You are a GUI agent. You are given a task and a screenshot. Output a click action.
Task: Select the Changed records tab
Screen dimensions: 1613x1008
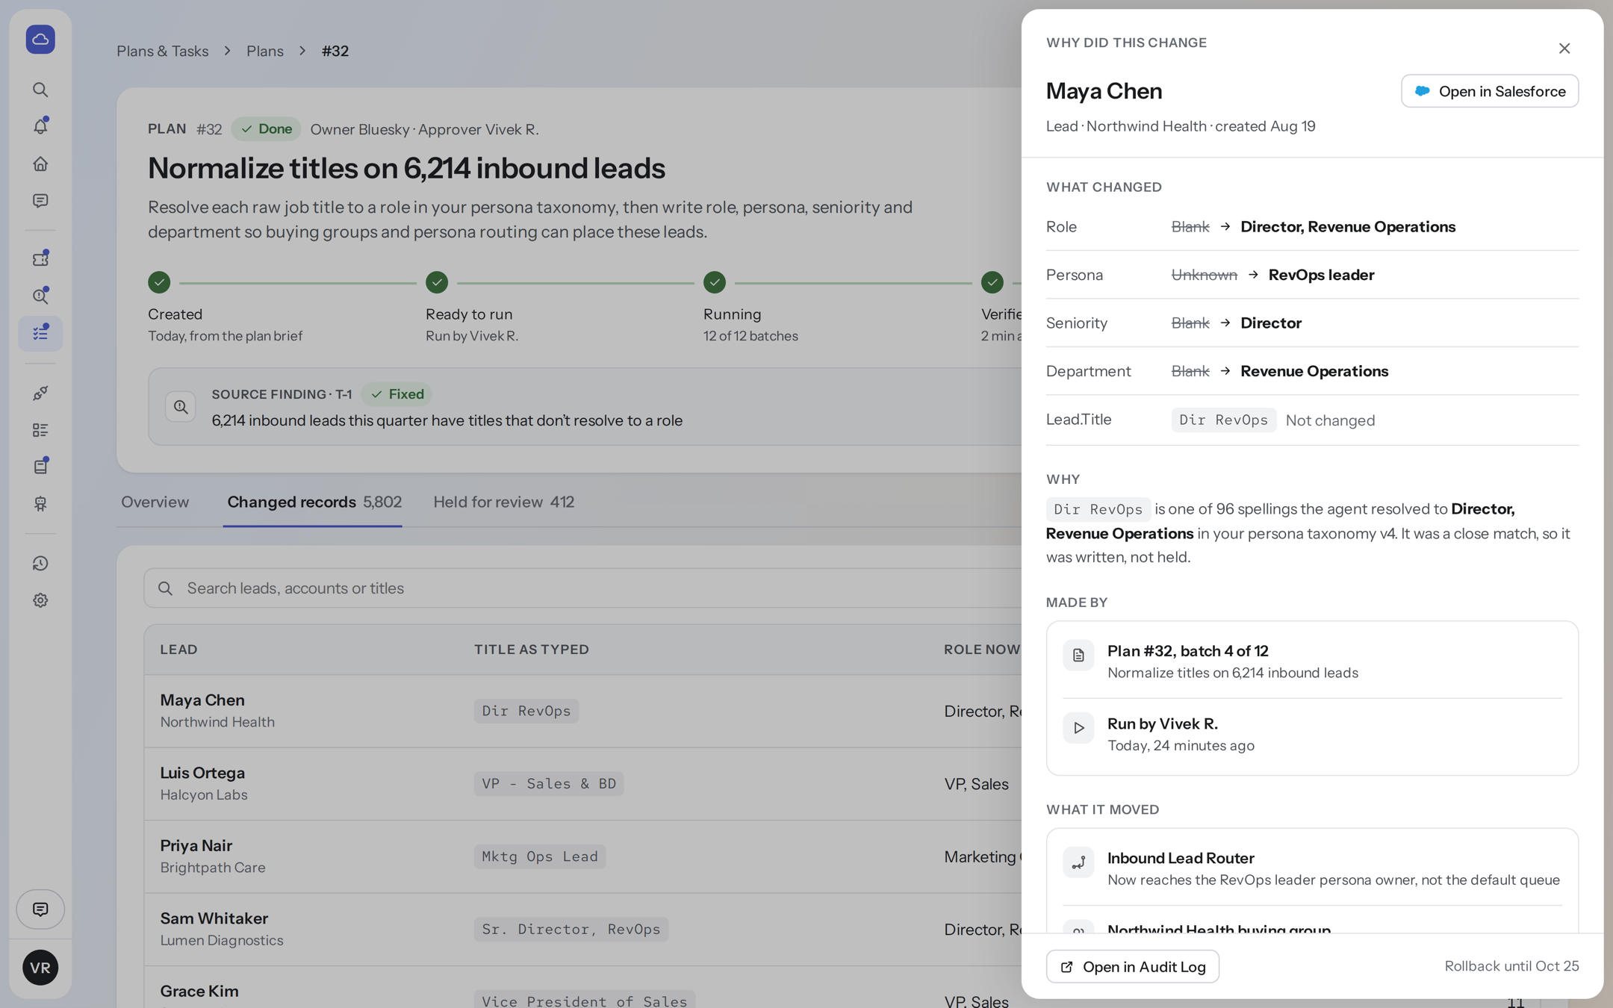click(x=314, y=502)
